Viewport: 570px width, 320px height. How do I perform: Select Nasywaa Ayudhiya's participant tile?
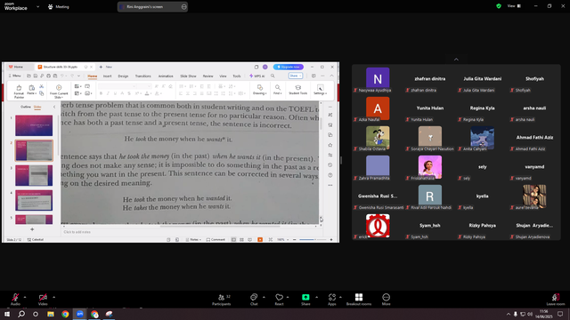click(x=378, y=79)
